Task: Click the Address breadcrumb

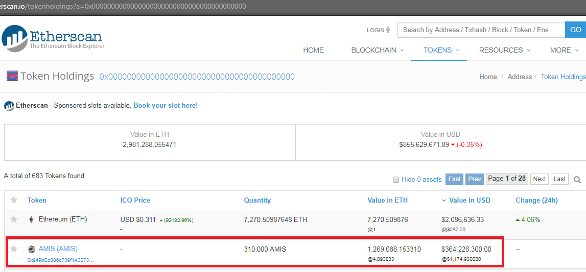Action: pos(520,77)
